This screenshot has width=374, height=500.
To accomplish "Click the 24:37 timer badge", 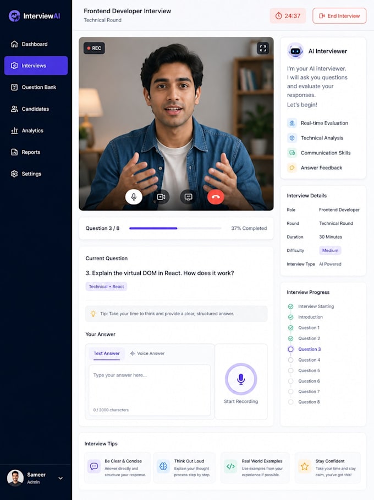I will pos(288,15).
